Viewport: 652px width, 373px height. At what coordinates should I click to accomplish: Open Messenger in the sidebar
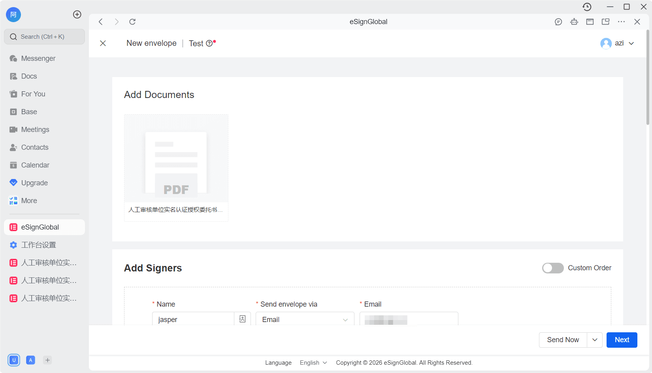[38, 58]
